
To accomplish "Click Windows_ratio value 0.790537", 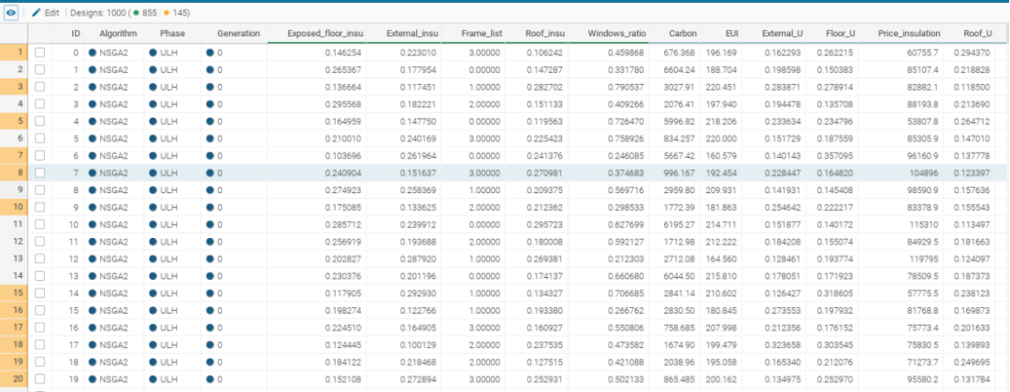I will [626, 87].
